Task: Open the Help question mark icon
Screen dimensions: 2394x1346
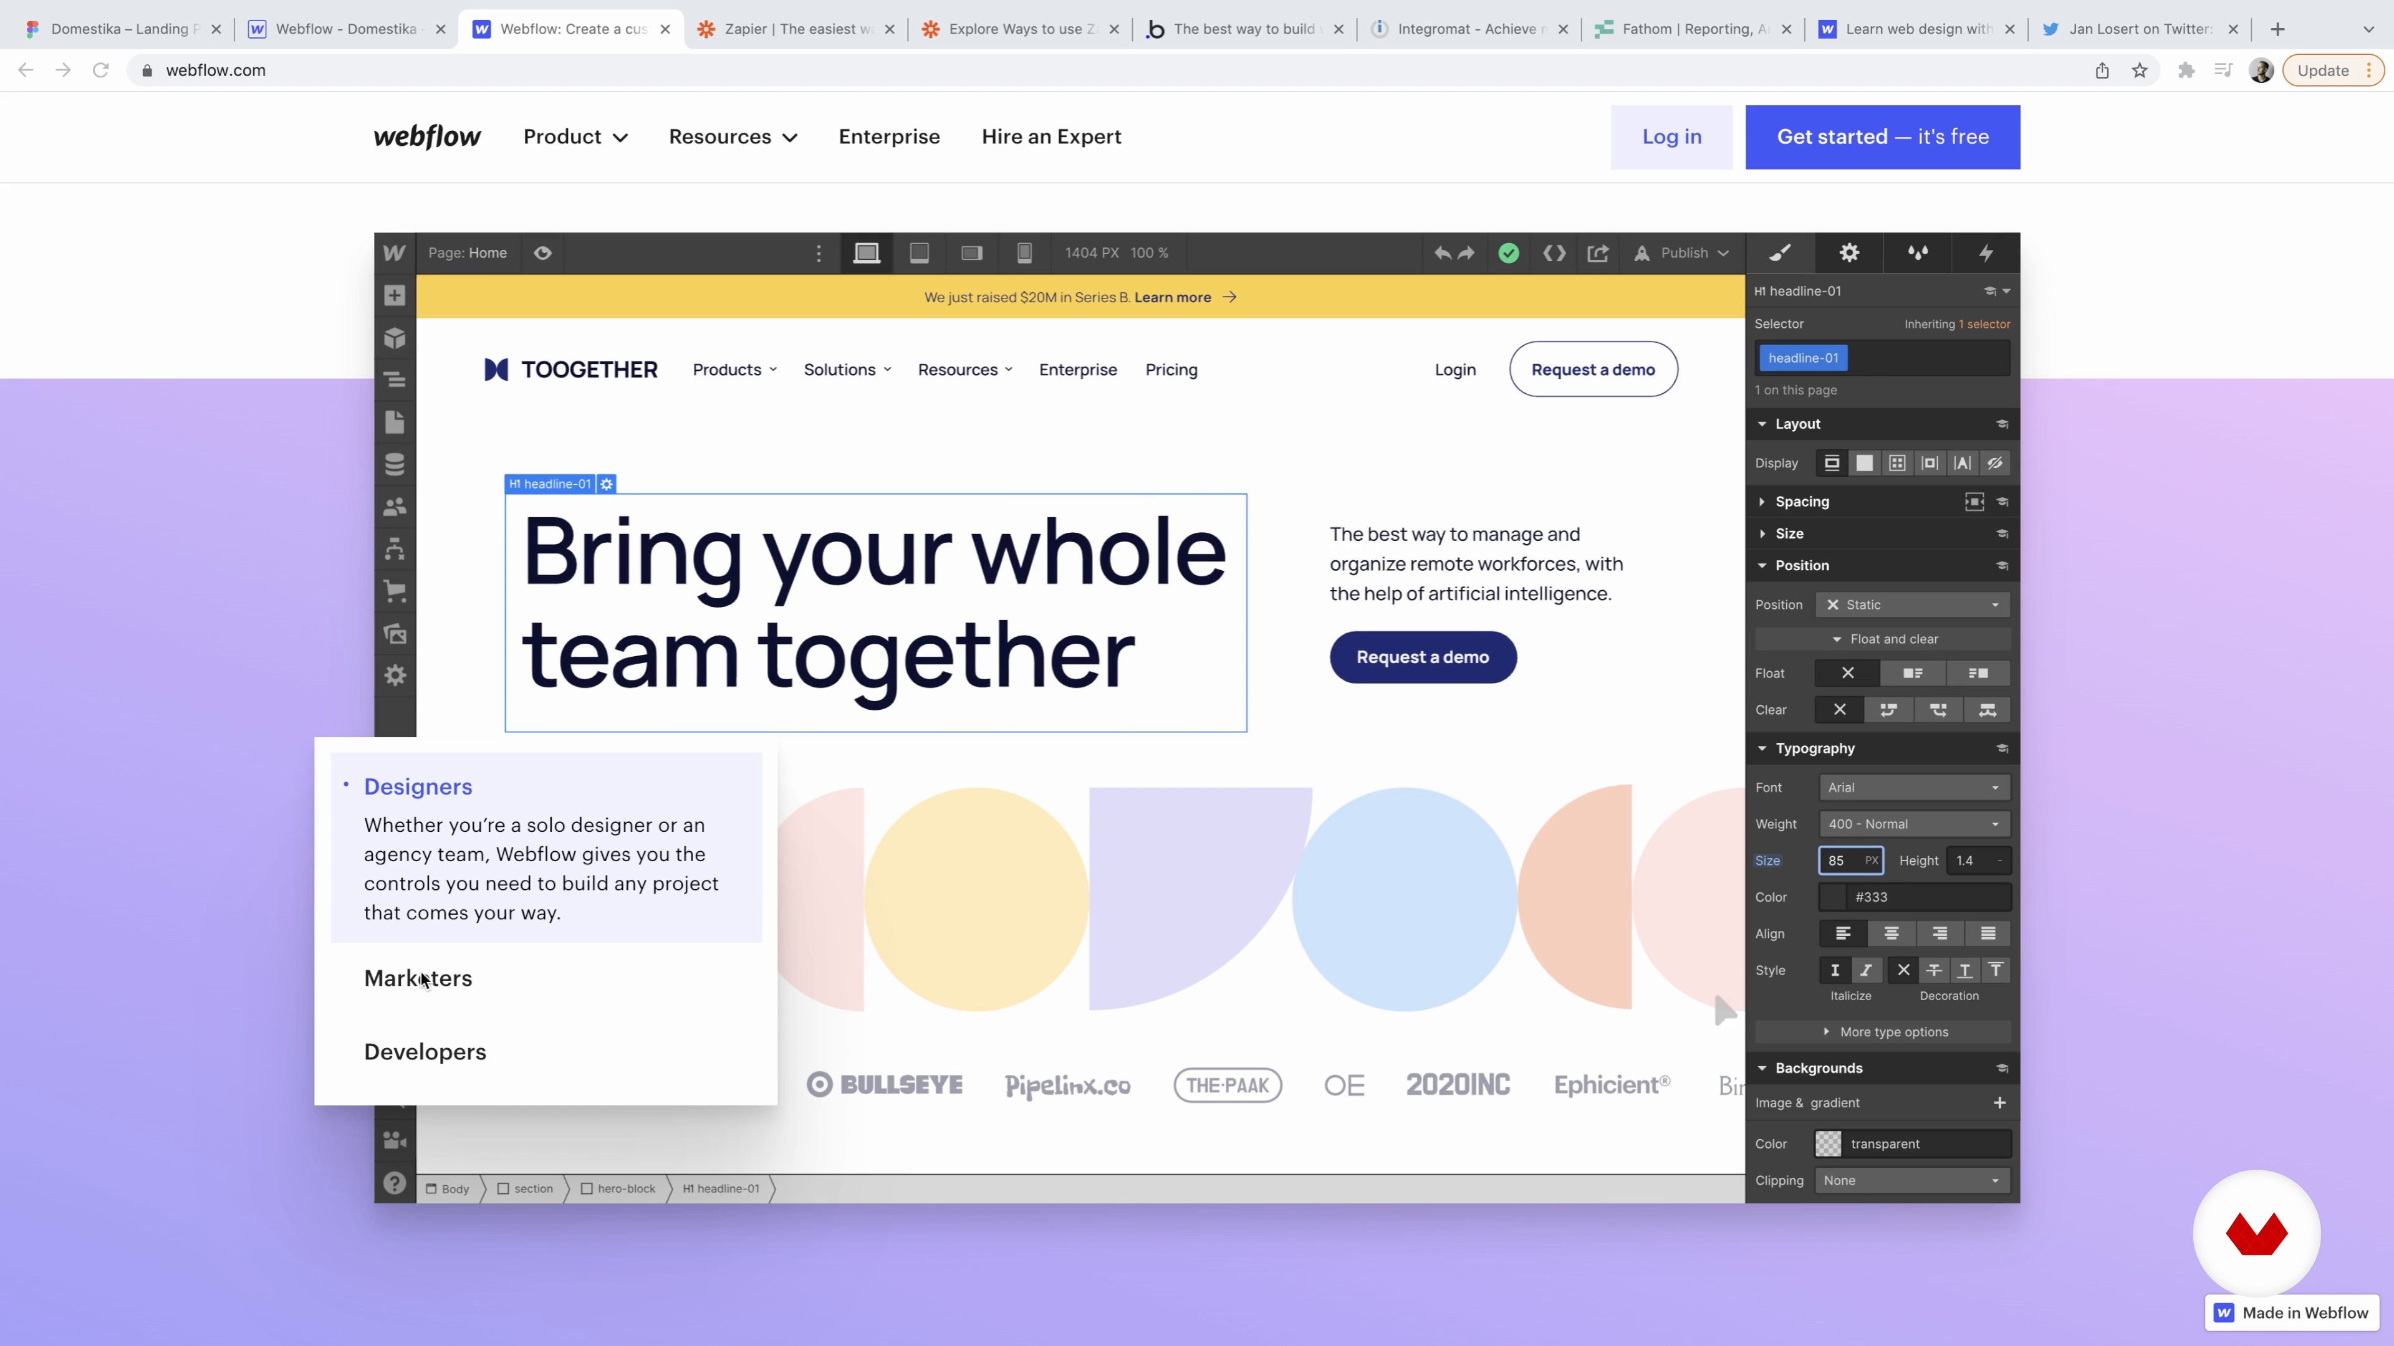Action: click(x=394, y=1183)
